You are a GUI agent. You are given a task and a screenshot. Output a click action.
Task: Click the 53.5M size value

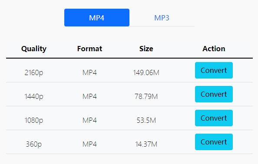[146, 120]
